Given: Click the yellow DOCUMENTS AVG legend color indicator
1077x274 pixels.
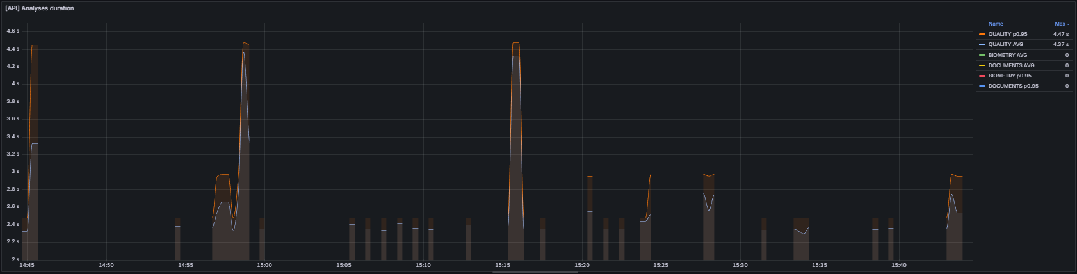Looking at the screenshot, I should (x=982, y=65).
